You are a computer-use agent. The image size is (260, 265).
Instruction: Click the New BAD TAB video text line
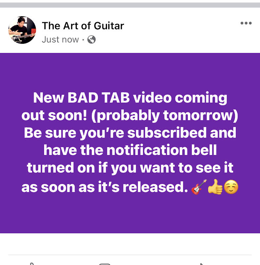130,98
